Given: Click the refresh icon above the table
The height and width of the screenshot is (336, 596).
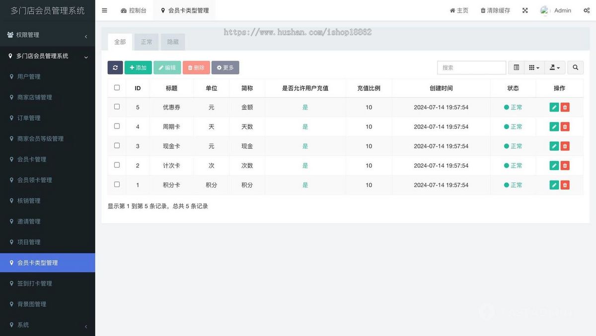Looking at the screenshot, I should 115,67.
